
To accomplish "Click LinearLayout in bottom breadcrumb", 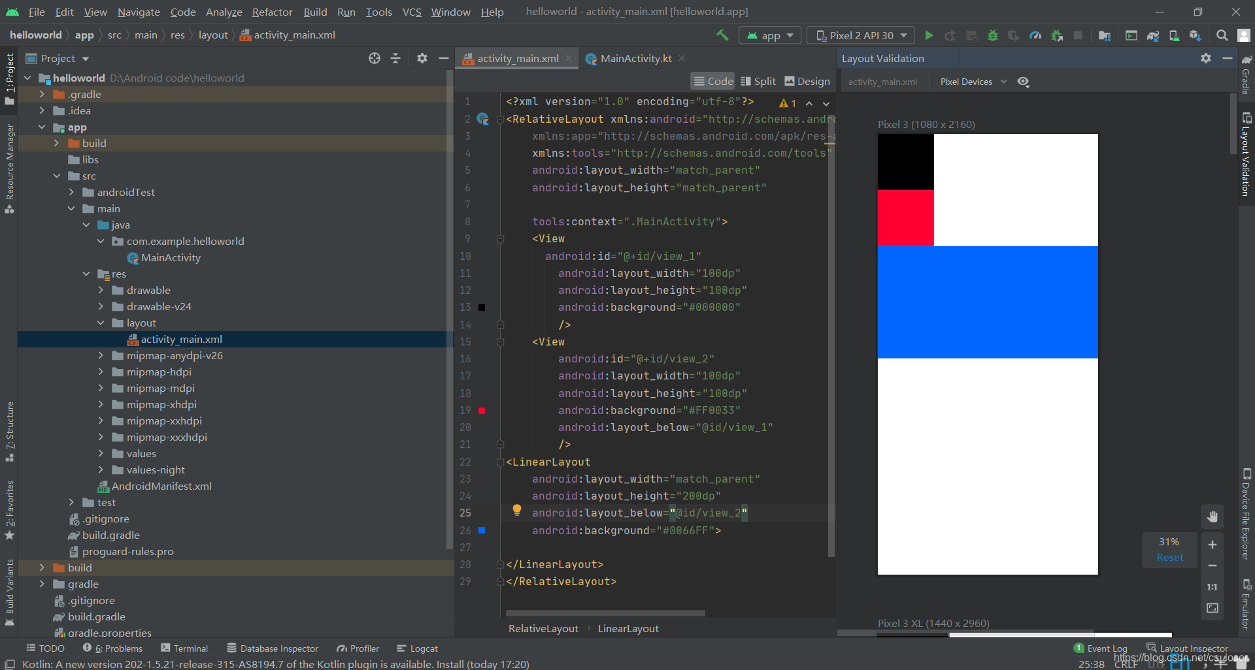I will [x=628, y=628].
